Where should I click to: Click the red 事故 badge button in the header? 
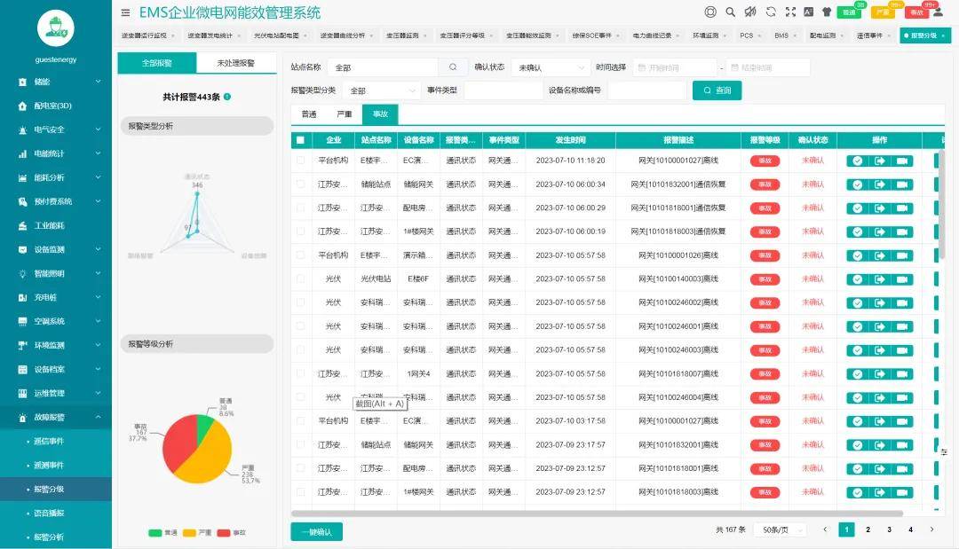[x=916, y=12]
